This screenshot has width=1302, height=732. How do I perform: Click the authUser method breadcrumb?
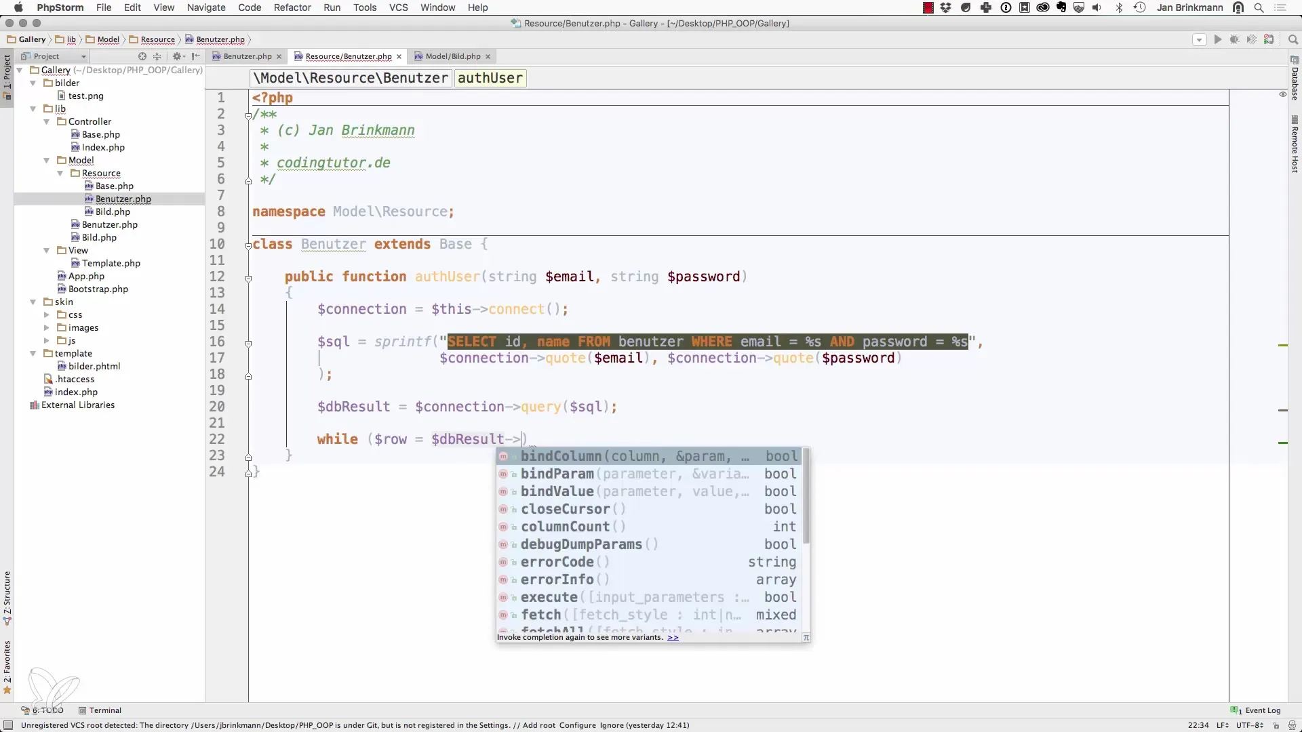(x=490, y=78)
